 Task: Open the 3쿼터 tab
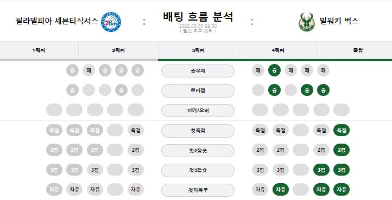pos(198,50)
